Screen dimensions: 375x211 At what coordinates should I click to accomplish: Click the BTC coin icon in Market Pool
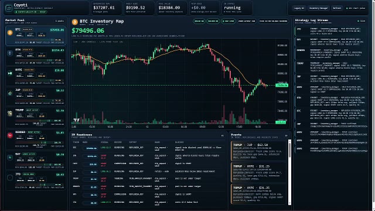click(x=10, y=33)
